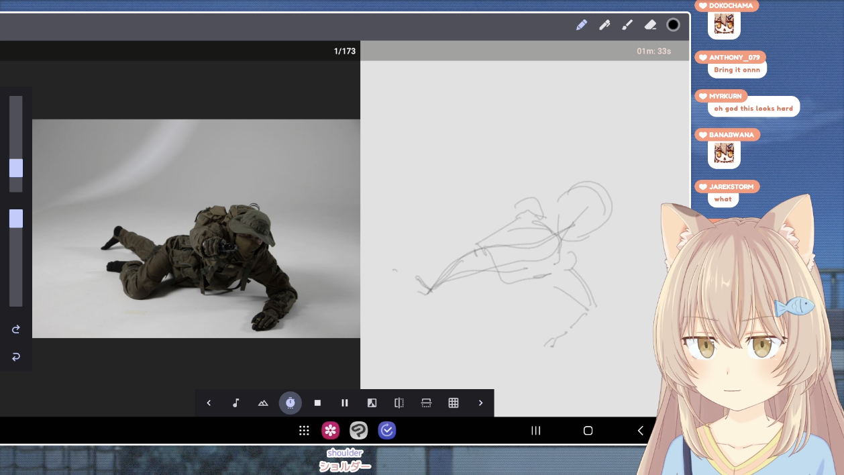The image size is (844, 475).
Task: Click the mountain image icon
Action: click(x=263, y=403)
